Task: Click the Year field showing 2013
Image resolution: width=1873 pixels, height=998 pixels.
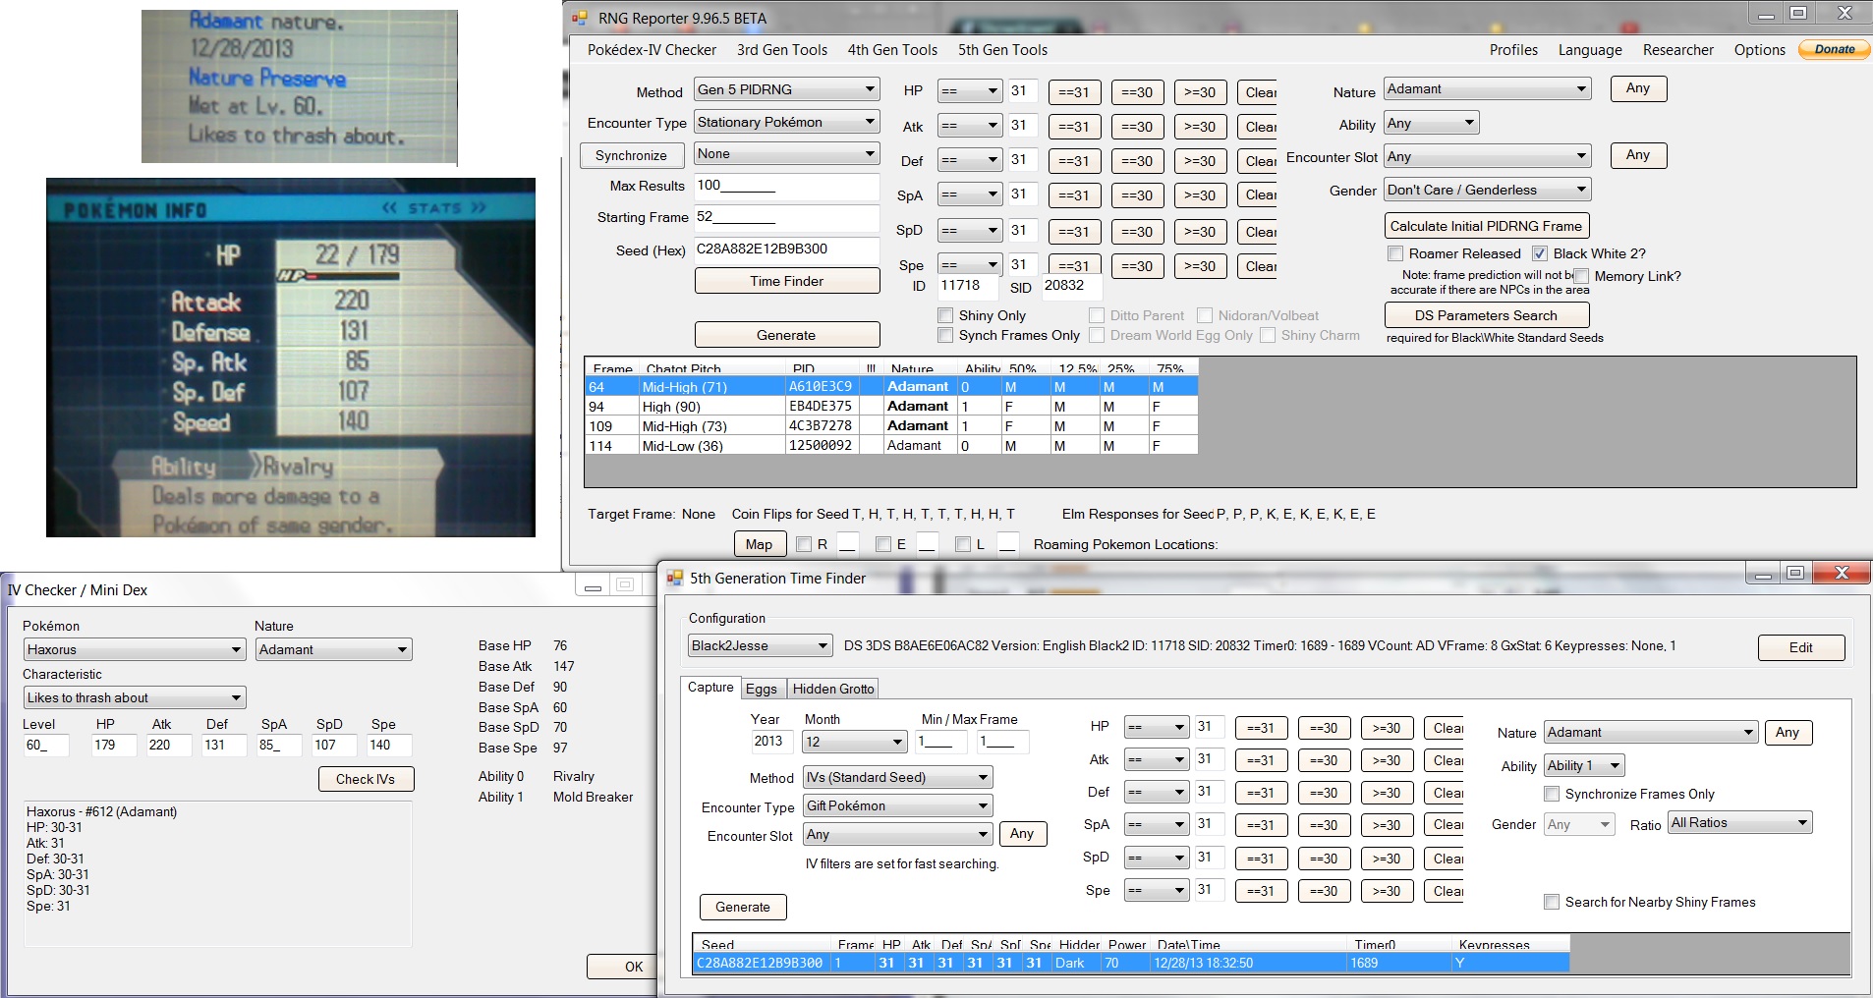Action: 772,742
